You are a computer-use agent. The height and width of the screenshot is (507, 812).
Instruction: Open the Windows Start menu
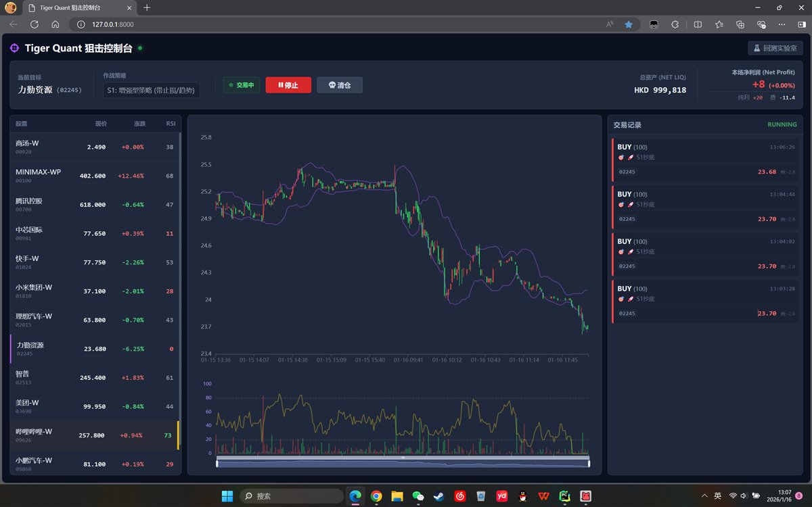coord(227,496)
